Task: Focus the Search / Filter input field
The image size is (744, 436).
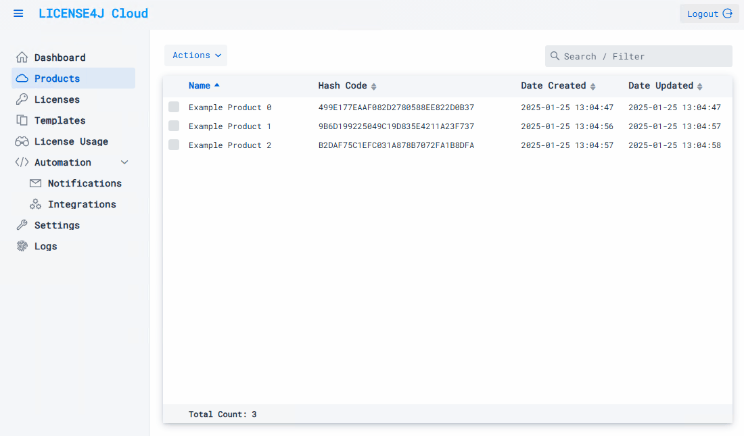Action: coord(638,56)
